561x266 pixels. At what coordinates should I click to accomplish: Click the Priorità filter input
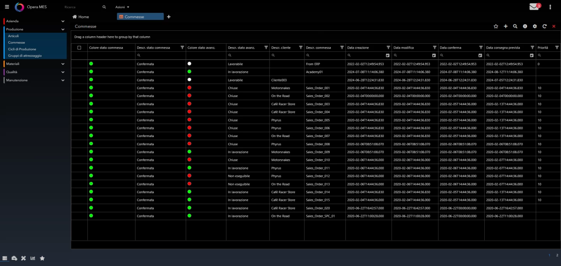coord(548,56)
